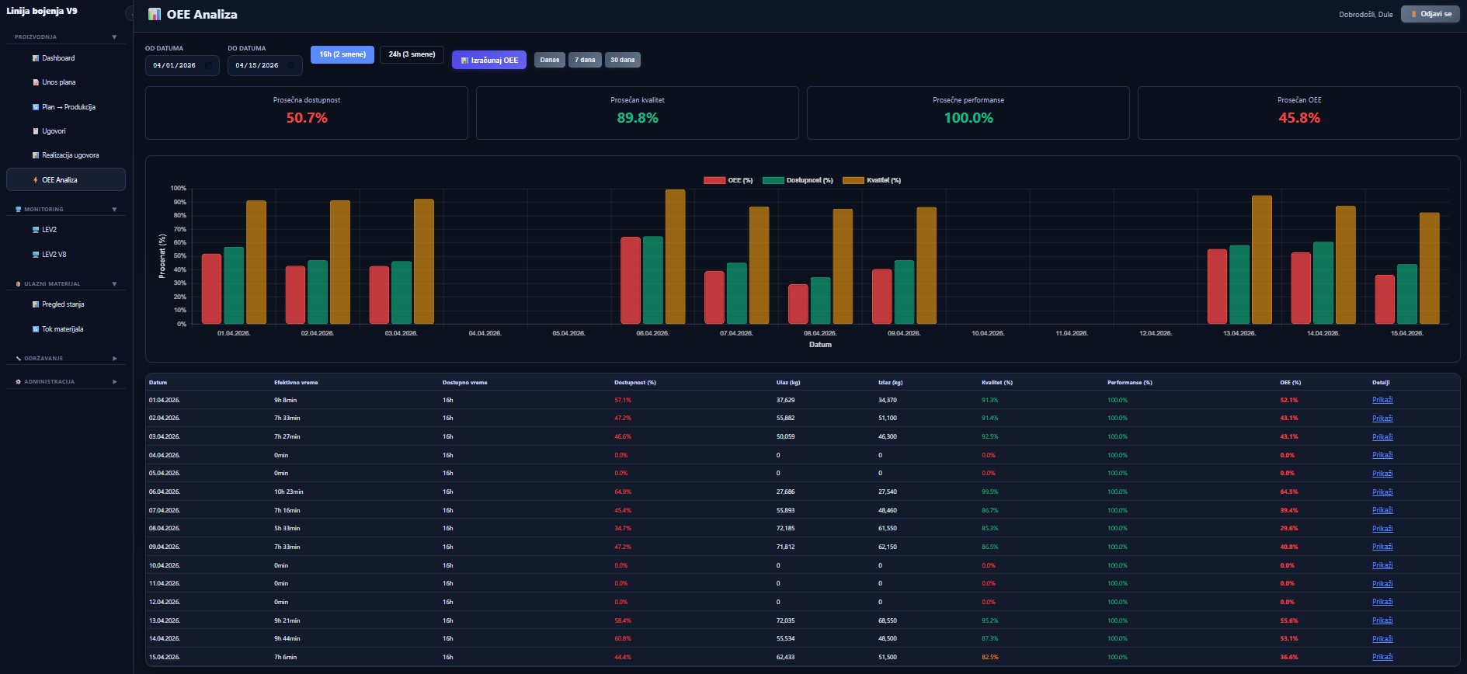Collapse the sidebar with the arrow button
Viewport: 1467px width, 674px height.
pyautogui.click(x=130, y=14)
